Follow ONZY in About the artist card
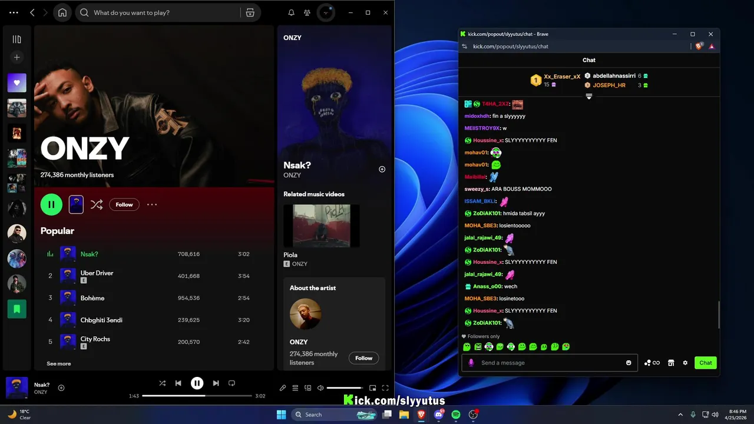Viewport: 754px width, 424px height. (364, 358)
